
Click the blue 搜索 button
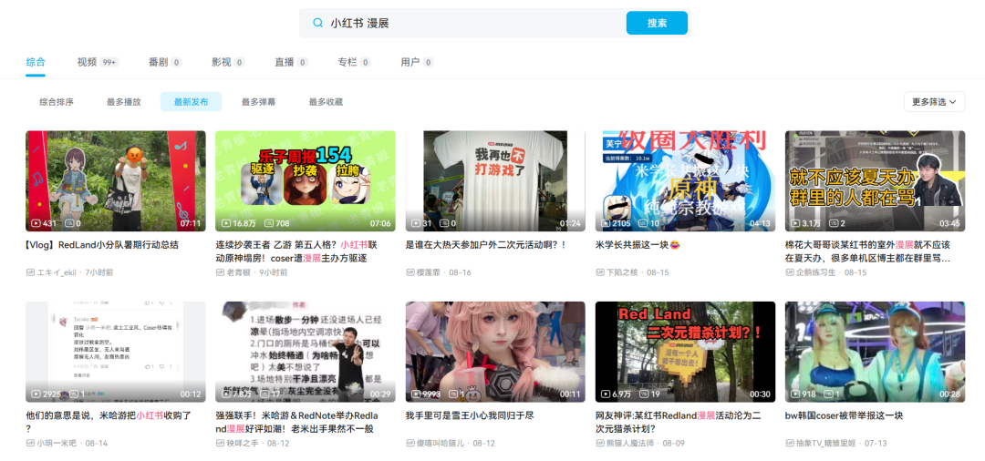[x=657, y=23]
